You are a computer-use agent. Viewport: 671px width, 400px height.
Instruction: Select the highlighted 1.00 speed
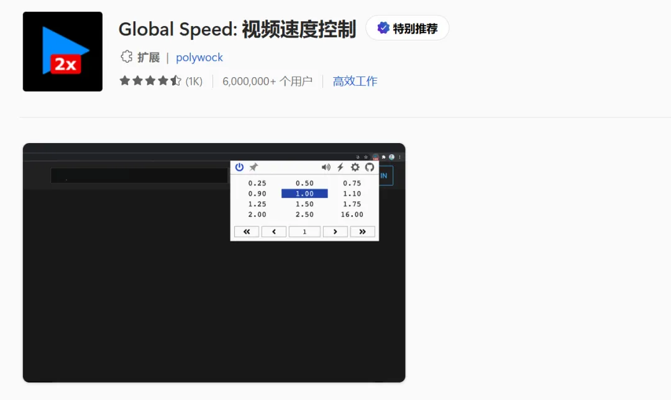click(x=304, y=193)
